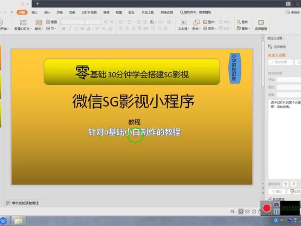The image size is (301, 226).
Task: Expand the quick access toolbar dropdown
Action: click(x=12, y=12)
